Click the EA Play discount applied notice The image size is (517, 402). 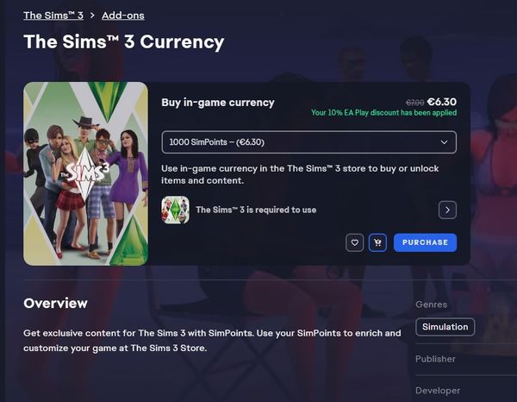(383, 112)
